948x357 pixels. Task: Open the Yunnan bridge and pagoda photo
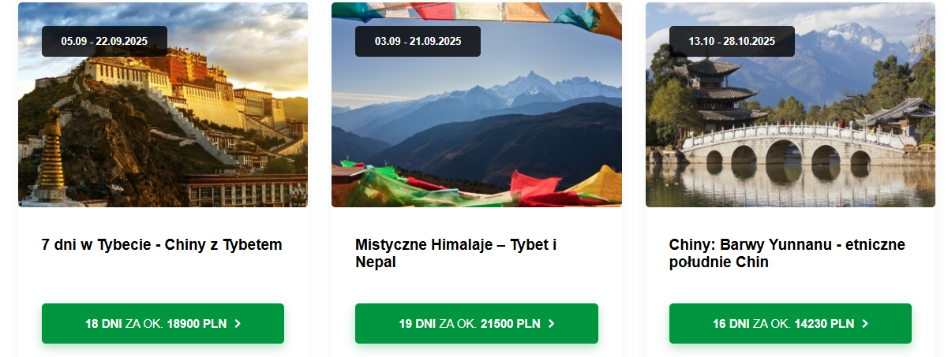790,105
